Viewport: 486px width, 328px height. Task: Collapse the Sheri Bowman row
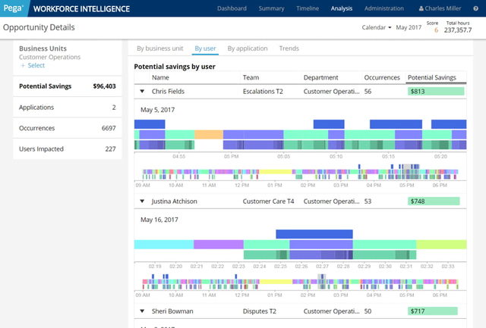pos(142,311)
